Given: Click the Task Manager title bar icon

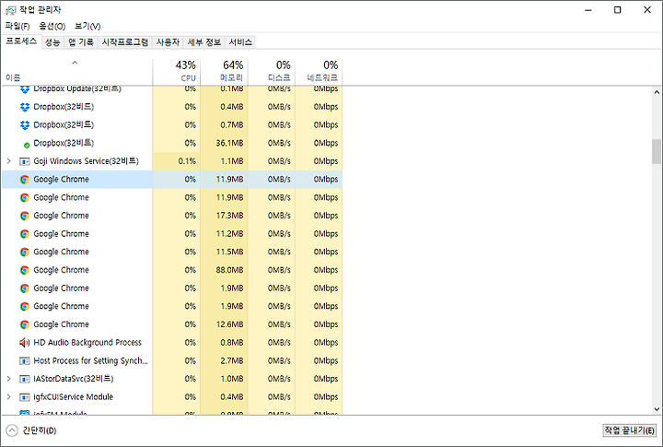Looking at the screenshot, I should tap(10, 10).
